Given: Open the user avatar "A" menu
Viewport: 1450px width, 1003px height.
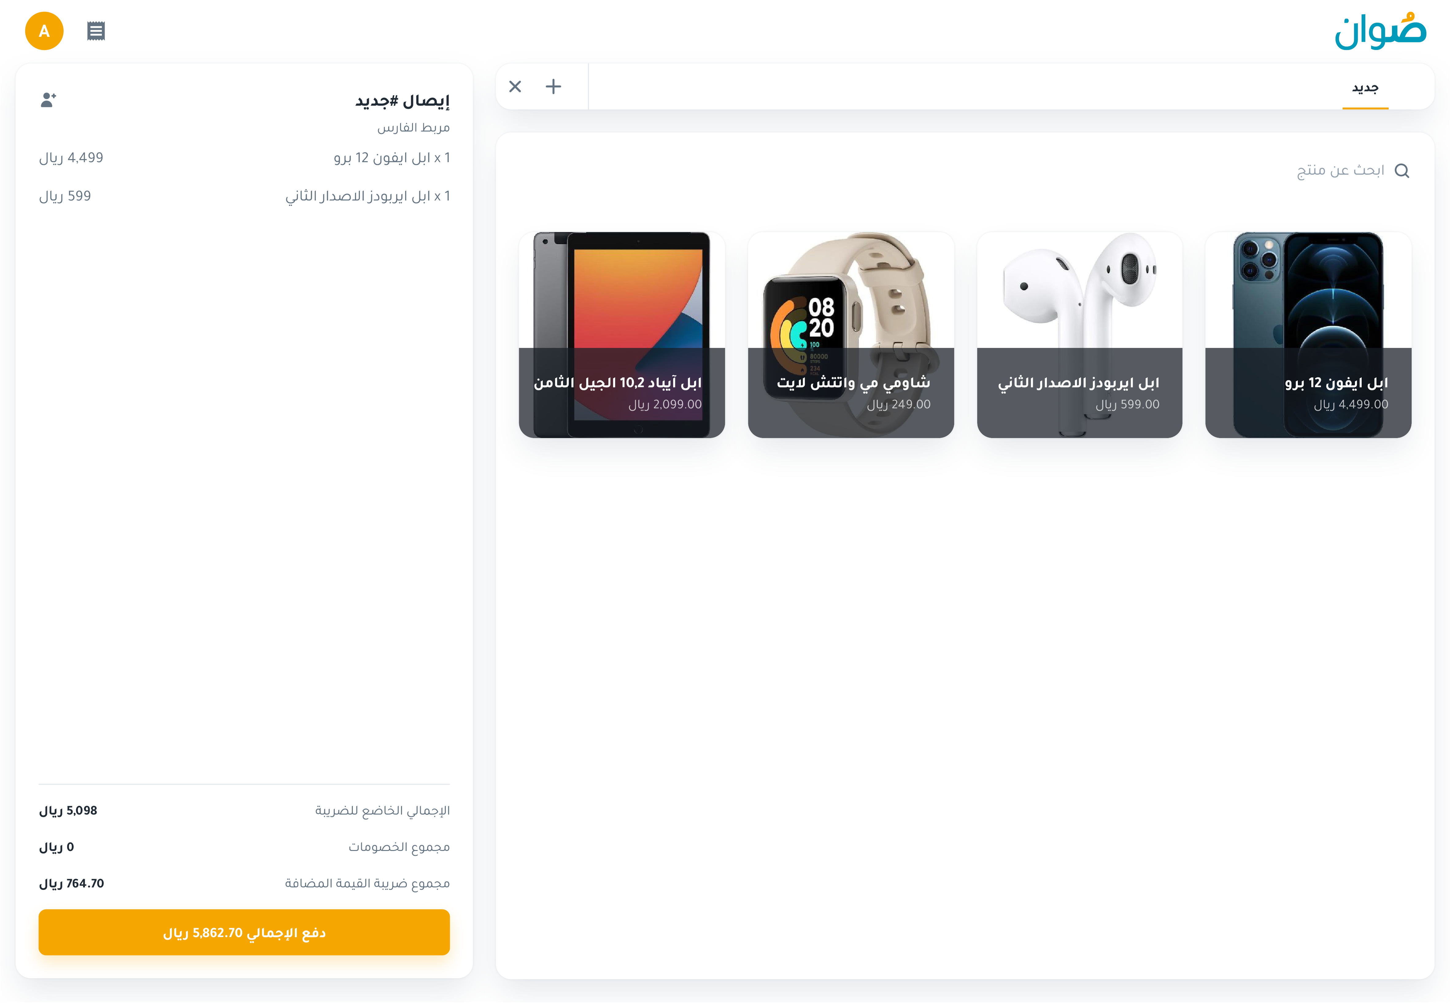Looking at the screenshot, I should coord(44,31).
